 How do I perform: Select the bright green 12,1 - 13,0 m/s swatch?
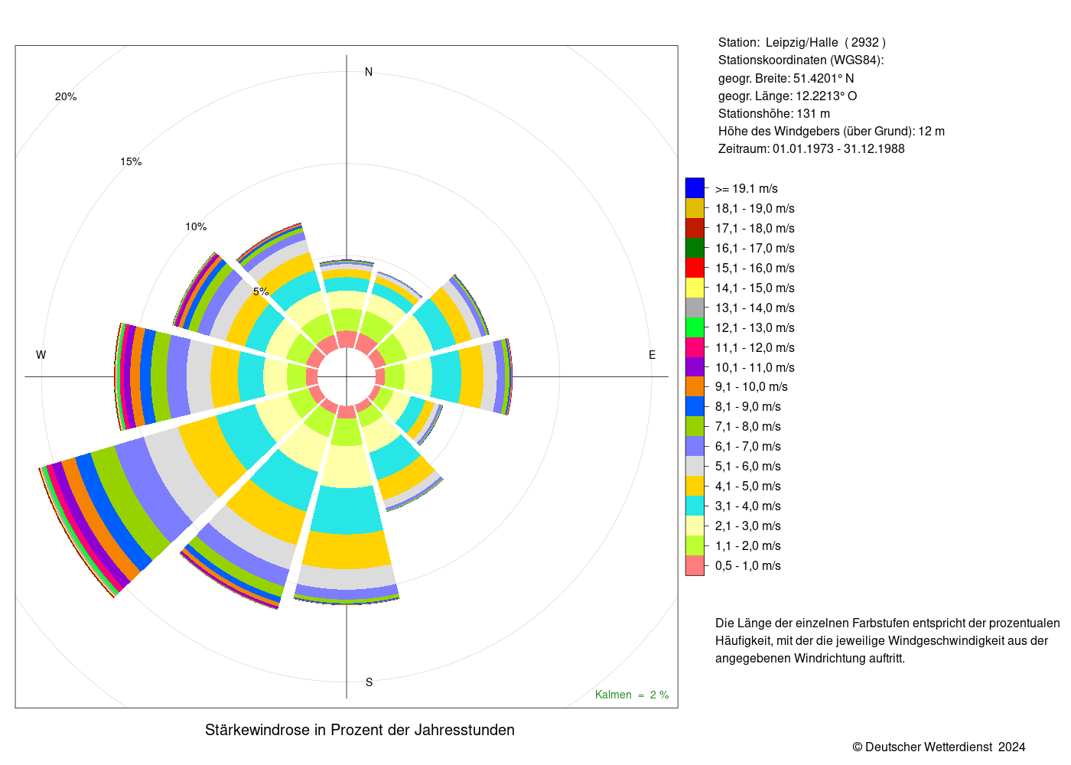(695, 327)
